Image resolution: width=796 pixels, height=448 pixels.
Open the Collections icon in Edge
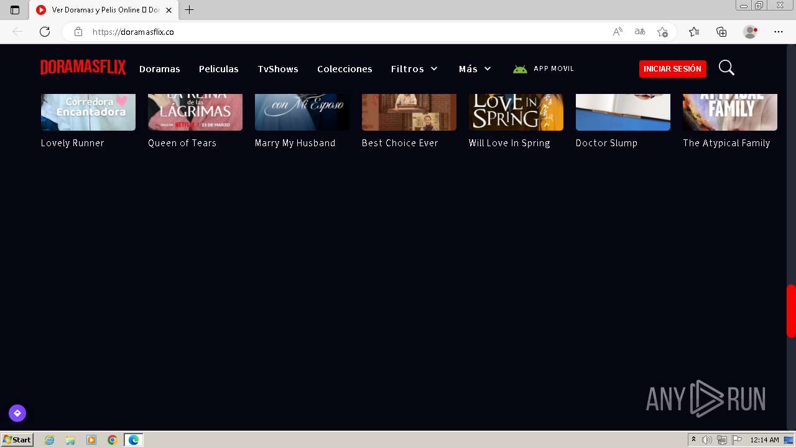(721, 32)
